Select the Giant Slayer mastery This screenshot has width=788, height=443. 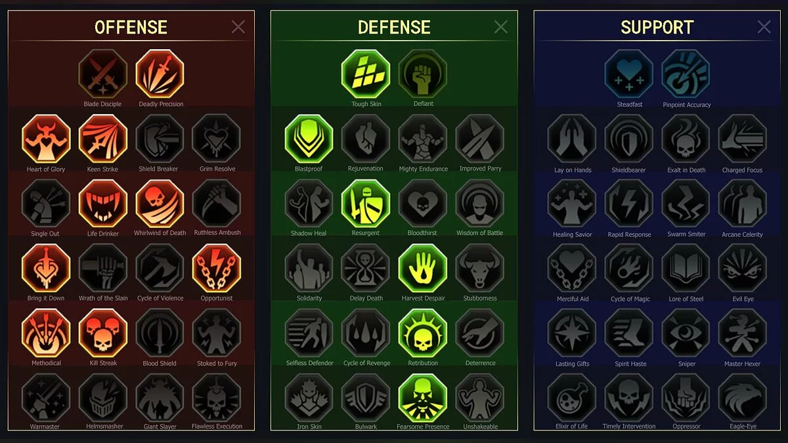(160, 398)
